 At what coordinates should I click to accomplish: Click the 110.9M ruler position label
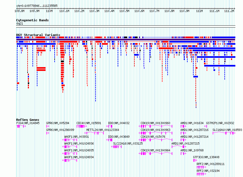[184, 11]
